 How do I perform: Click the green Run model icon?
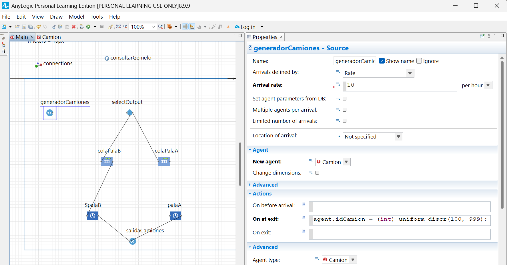(88, 27)
